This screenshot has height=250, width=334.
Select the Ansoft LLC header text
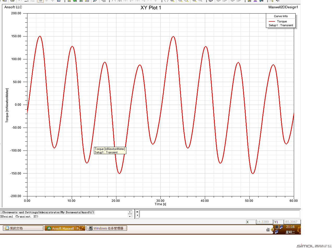coord(13,7)
